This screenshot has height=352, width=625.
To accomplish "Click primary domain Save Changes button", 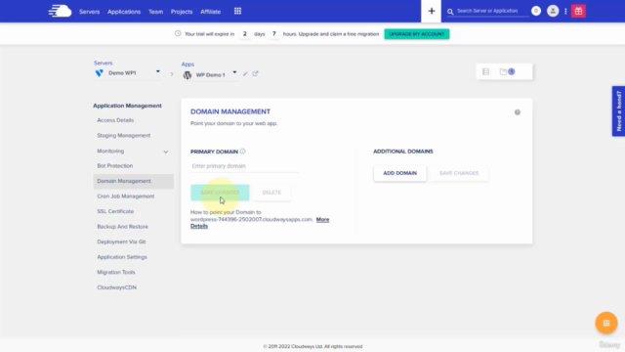I will (x=220, y=193).
